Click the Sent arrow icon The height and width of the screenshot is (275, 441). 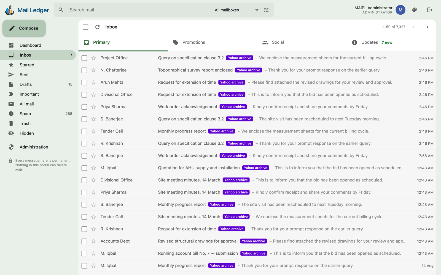click(11, 75)
